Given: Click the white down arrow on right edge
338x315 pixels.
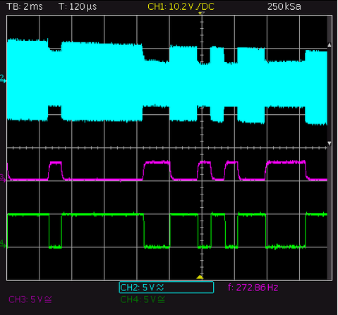Looking at the screenshot, I should 330,143.
